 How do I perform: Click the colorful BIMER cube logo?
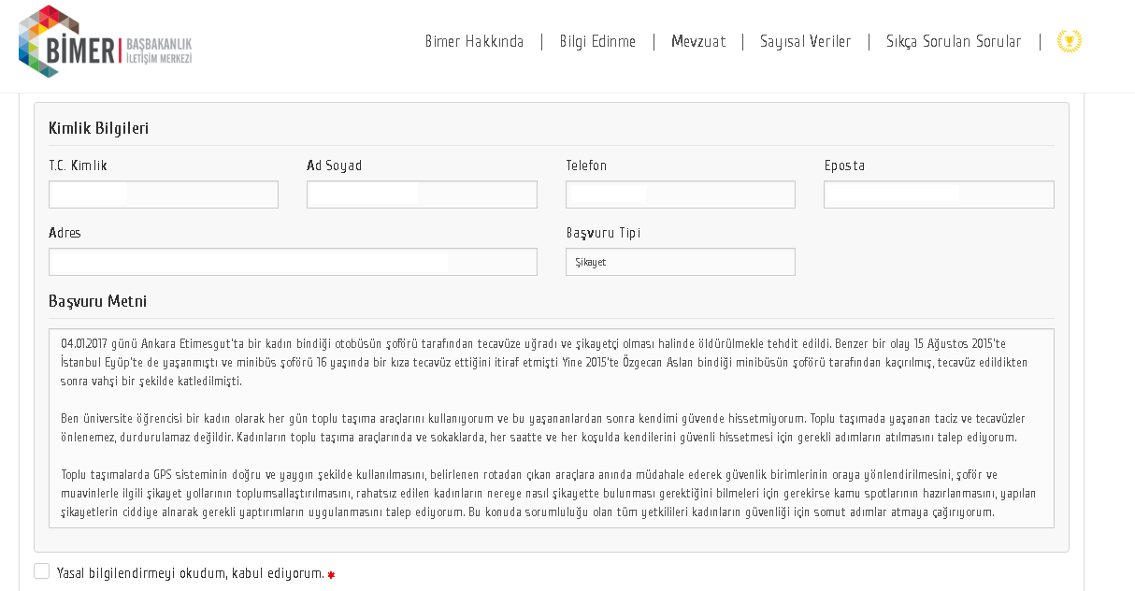(x=47, y=40)
